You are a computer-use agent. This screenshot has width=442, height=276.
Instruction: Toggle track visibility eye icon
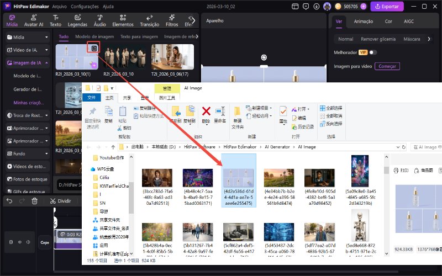click(x=20, y=242)
